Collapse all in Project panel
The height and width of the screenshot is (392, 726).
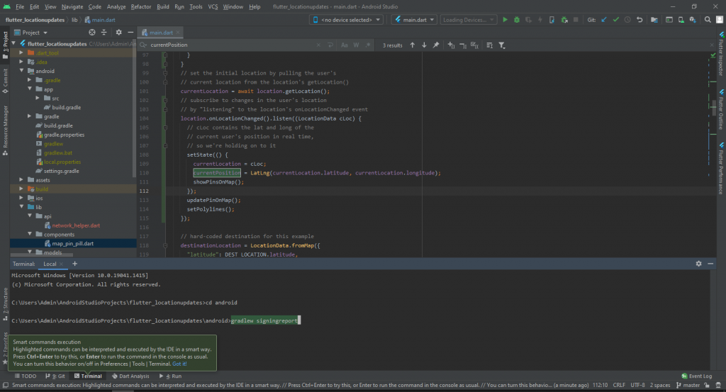[x=104, y=33]
